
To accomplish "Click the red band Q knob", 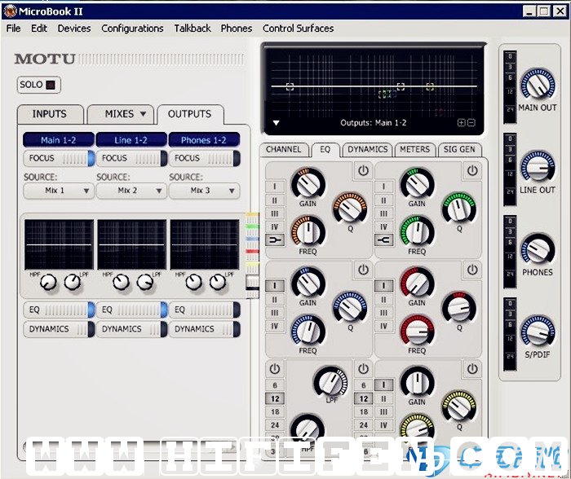I will coord(459,308).
